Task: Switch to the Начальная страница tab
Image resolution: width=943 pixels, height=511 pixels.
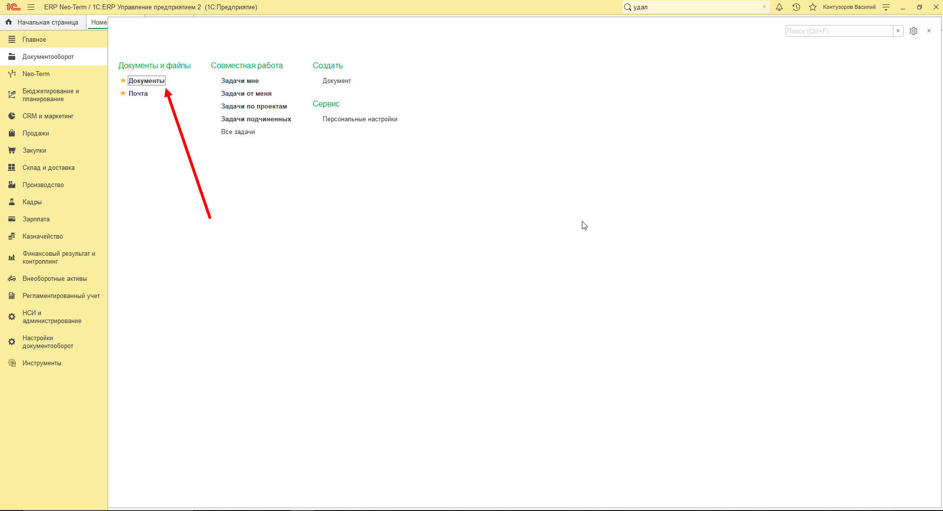Action: tap(43, 22)
